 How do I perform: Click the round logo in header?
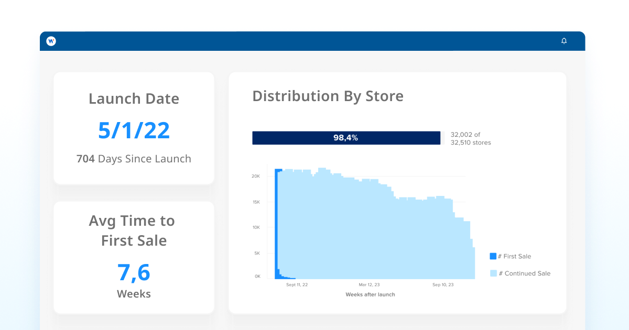tap(51, 41)
